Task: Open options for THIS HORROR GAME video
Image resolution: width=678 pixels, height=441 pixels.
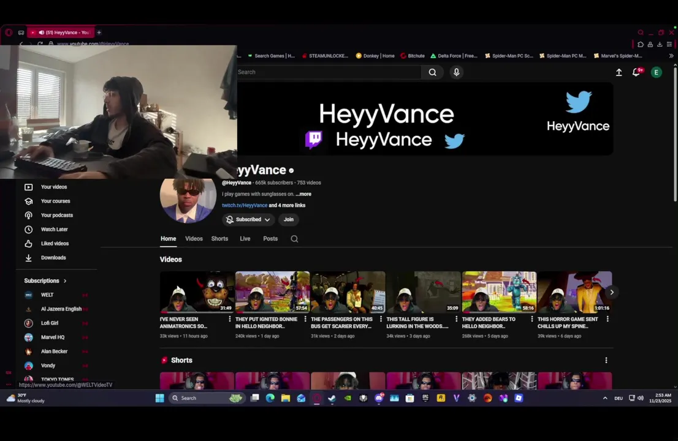Action: point(608,319)
